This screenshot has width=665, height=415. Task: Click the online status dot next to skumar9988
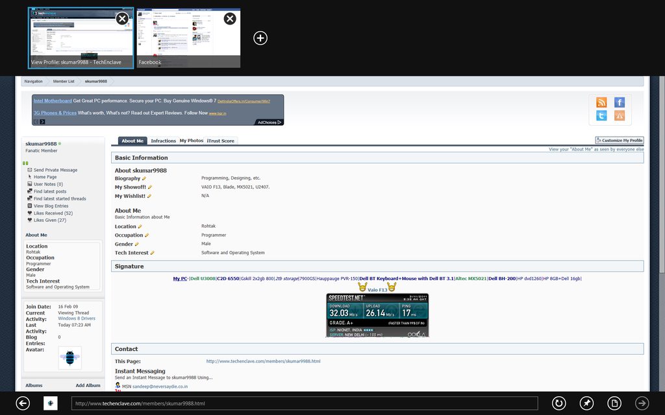[x=60, y=143]
